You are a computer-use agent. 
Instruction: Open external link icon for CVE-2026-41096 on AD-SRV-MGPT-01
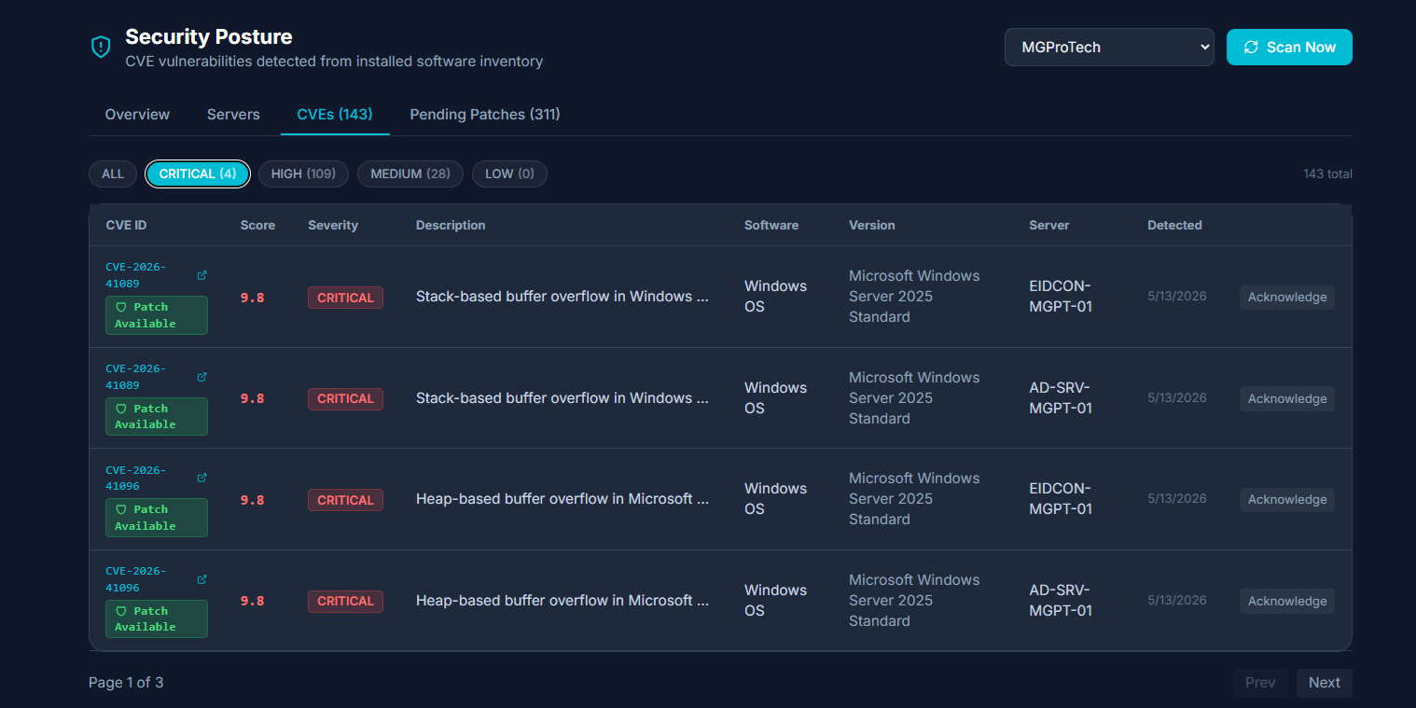(202, 579)
